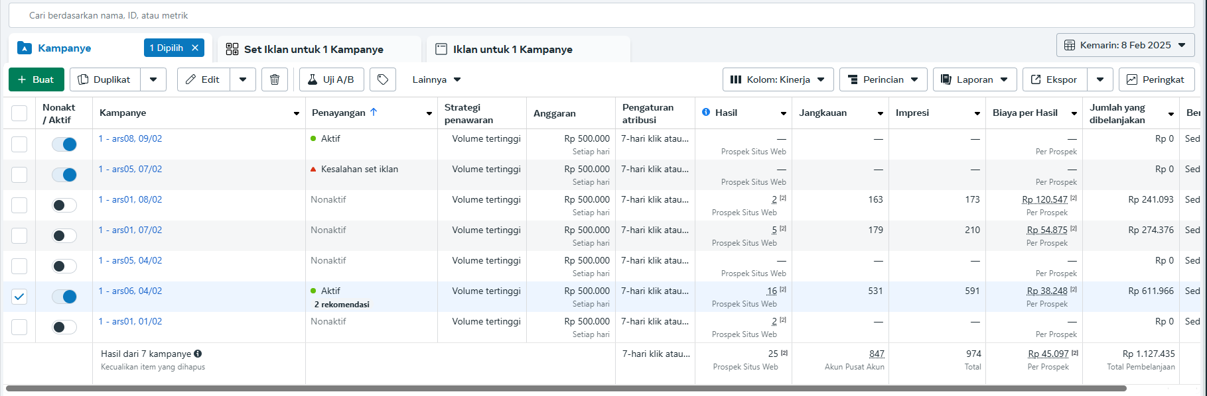The height and width of the screenshot is (396, 1207).
Task: Remove the 1 Dipilih filter with X
Action: coord(195,48)
